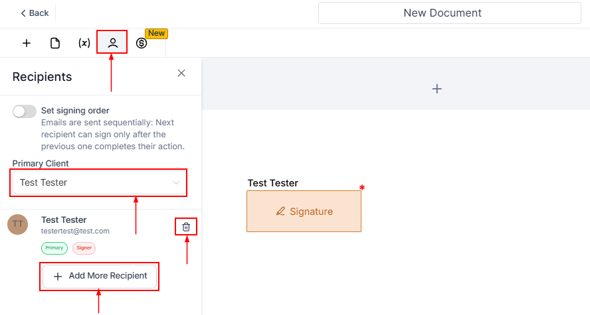The width and height of the screenshot is (590, 315).
Task: Open the custom variables (x) tool
Action: [84, 43]
